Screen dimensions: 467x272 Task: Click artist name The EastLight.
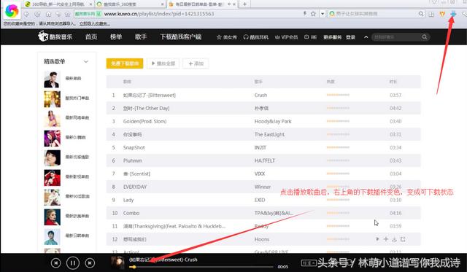269,134
